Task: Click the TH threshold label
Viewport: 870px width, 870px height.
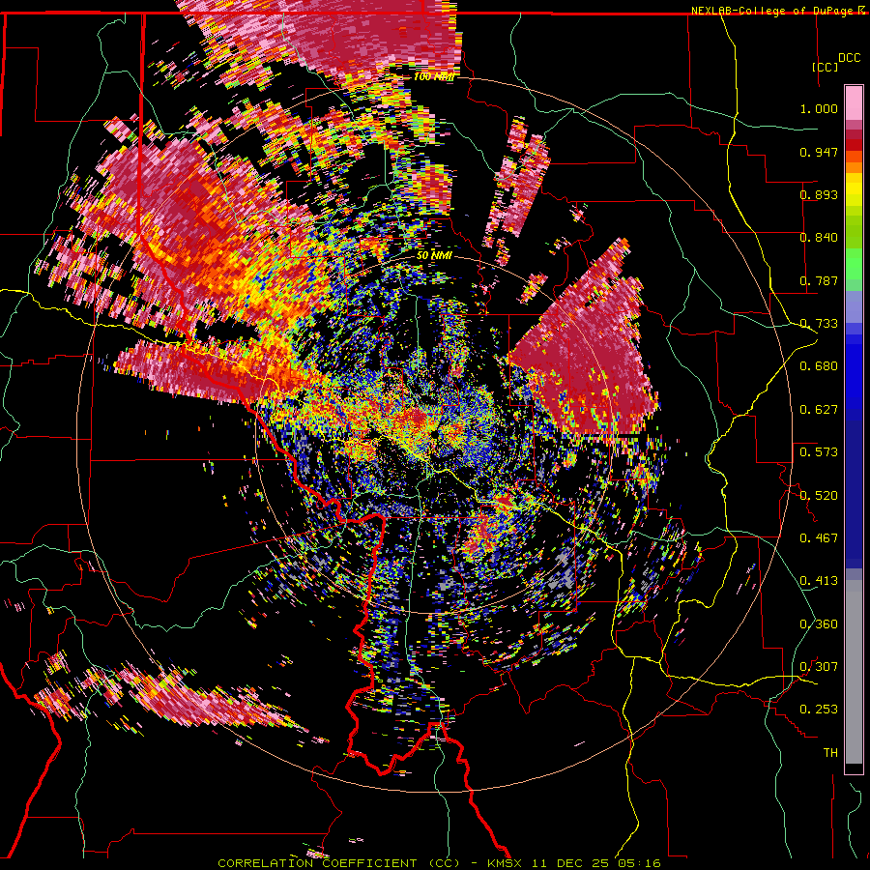Action: pos(830,752)
